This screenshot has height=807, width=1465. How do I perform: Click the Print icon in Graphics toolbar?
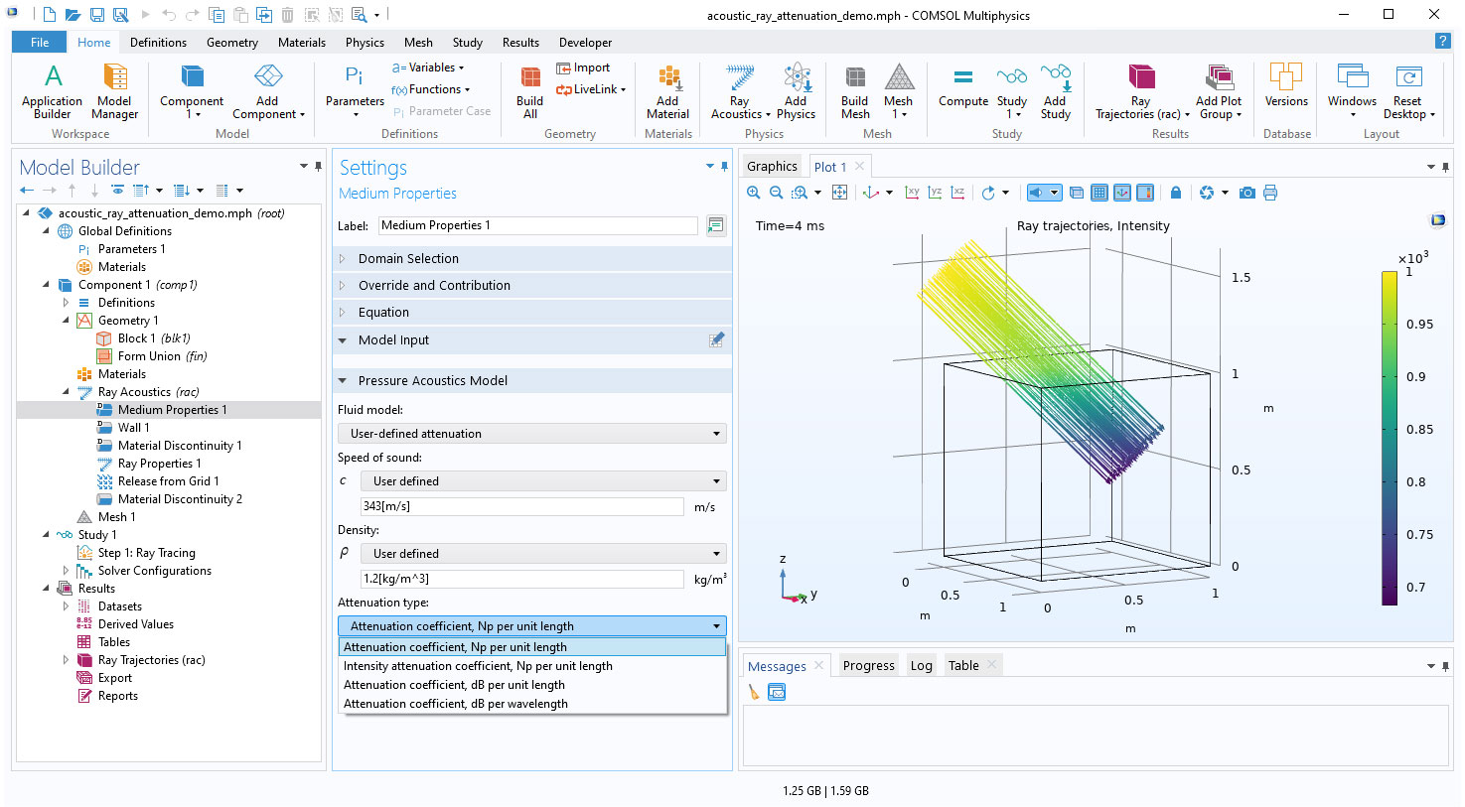coord(1270,193)
